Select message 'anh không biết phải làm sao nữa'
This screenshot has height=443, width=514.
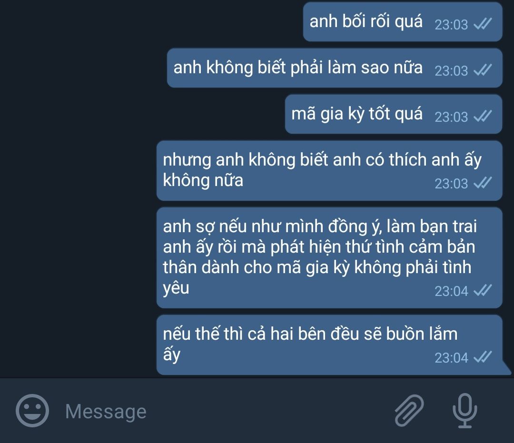tap(335, 68)
